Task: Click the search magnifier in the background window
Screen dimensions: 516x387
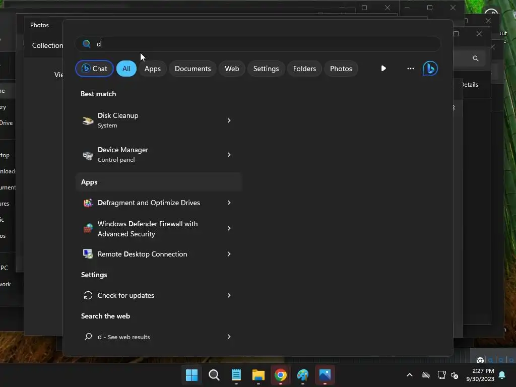Action: click(x=476, y=58)
